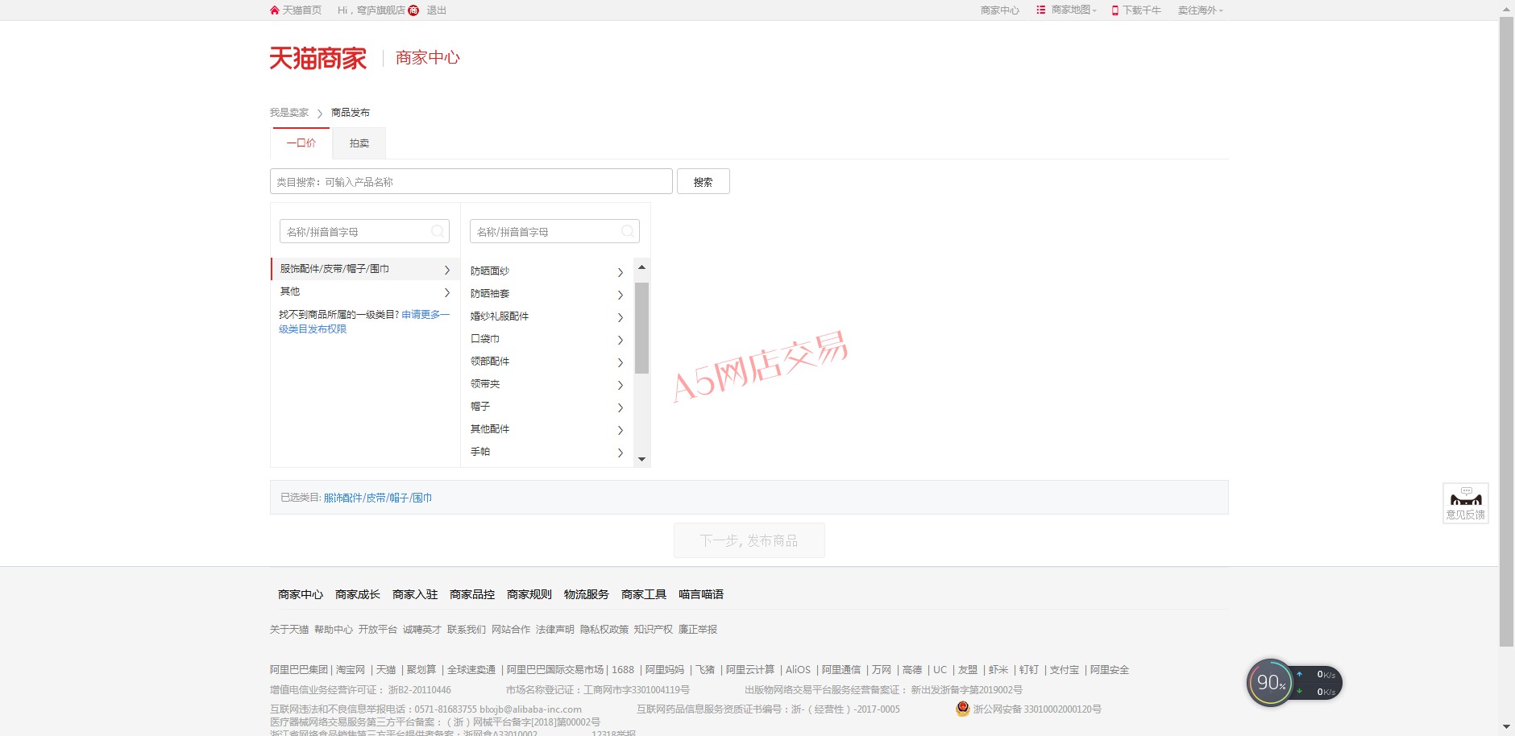Click the Download Qianniu phone icon

point(1115,10)
